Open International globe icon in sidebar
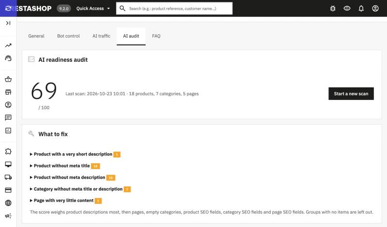Screen dimensions: 387x227 click(x=8, y=203)
